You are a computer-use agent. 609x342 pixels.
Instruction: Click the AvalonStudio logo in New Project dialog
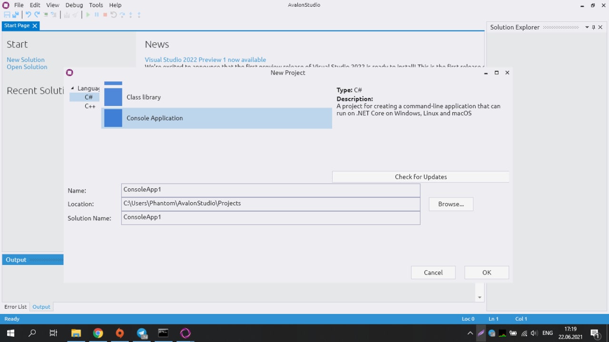click(69, 72)
